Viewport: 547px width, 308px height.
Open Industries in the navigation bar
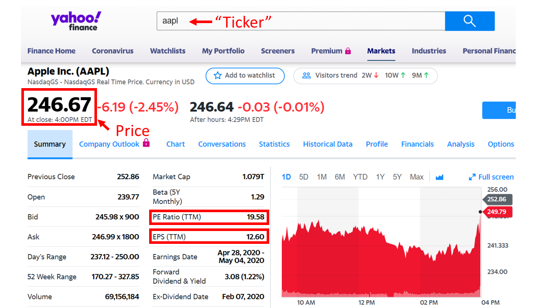point(429,51)
